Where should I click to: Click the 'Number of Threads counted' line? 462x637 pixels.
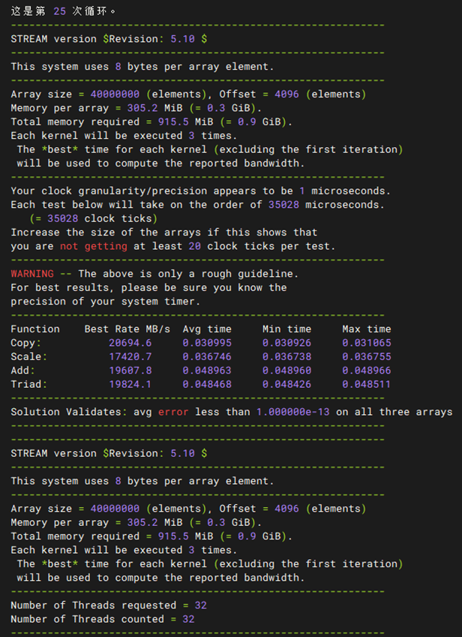click(x=103, y=619)
